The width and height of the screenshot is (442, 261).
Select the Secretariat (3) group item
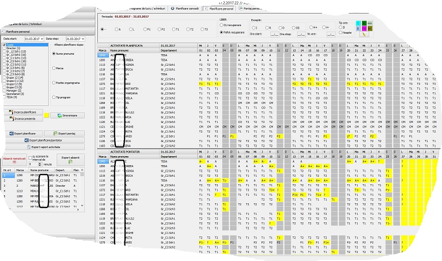click(x=15, y=94)
